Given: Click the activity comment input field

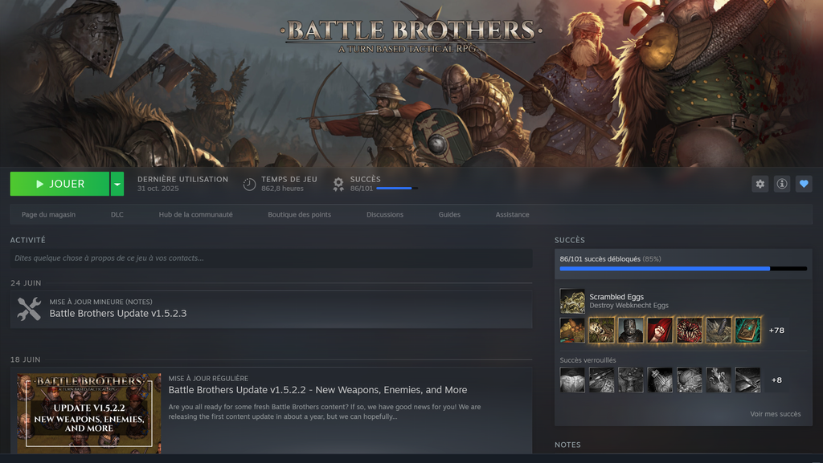Looking at the screenshot, I should (x=271, y=258).
